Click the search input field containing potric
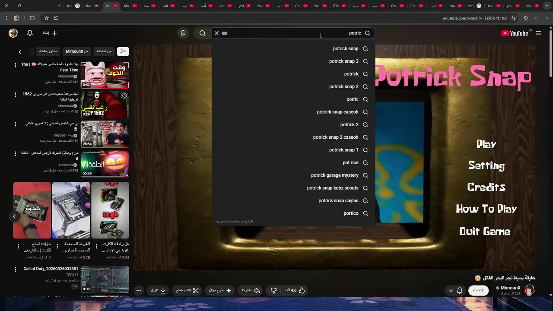 click(293, 33)
